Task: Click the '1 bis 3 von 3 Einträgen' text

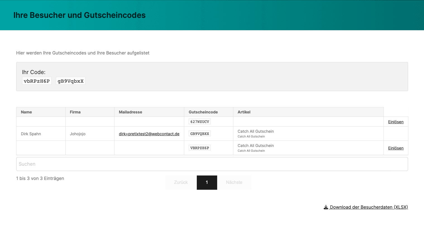Action: [x=40, y=178]
